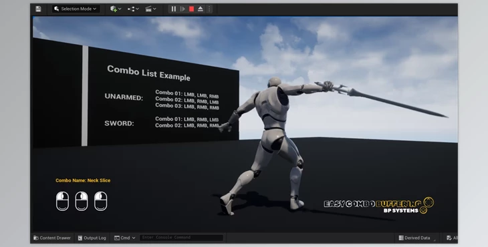Image resolution: width=488 pixels, height=247 pixels.
Task: Click the Combo List Example heading
Action: tap(148, 73)
